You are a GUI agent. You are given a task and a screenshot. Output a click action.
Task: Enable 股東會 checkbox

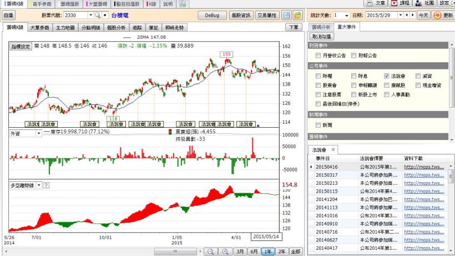[x=318, y=86]
